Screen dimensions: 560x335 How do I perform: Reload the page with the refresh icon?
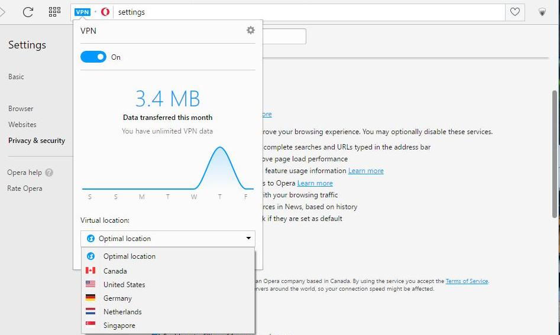pyautogui.click(x=28, y=12)
